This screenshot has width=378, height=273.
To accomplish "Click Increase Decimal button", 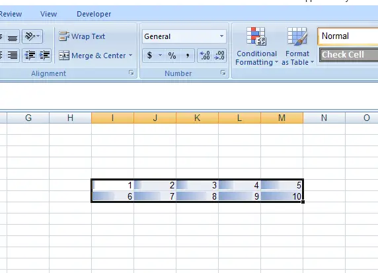I will [x=205, y=56].
